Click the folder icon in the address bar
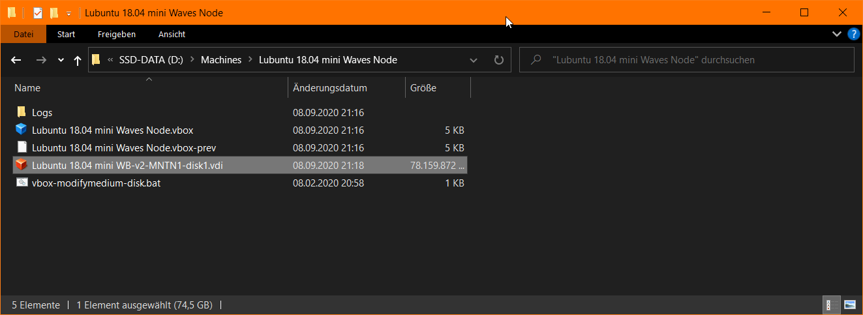 (96, 60)
